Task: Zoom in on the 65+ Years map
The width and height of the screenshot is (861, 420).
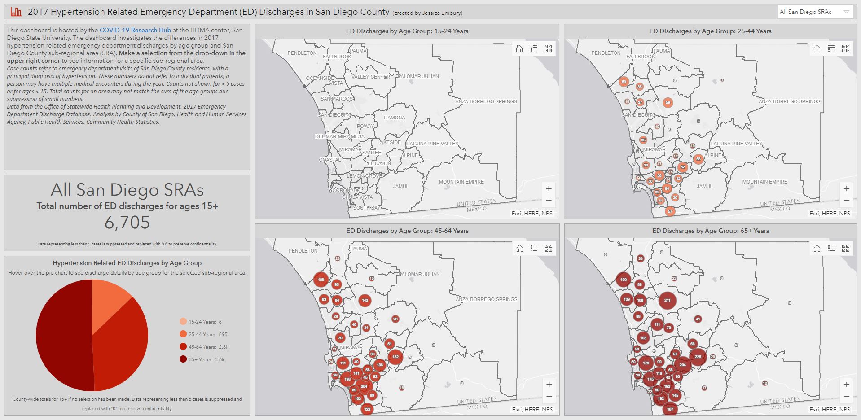Action: tap(846, 385)
